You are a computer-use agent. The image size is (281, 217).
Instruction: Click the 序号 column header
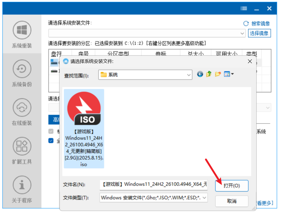[x=83, y=53]
